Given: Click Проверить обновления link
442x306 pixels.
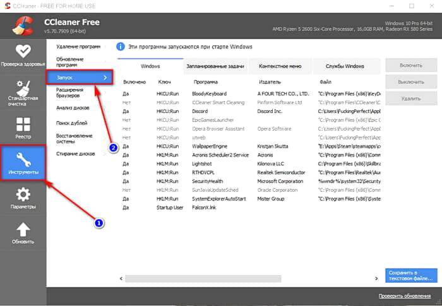Looking at the screenshot, I should click(x=405, y=295).
